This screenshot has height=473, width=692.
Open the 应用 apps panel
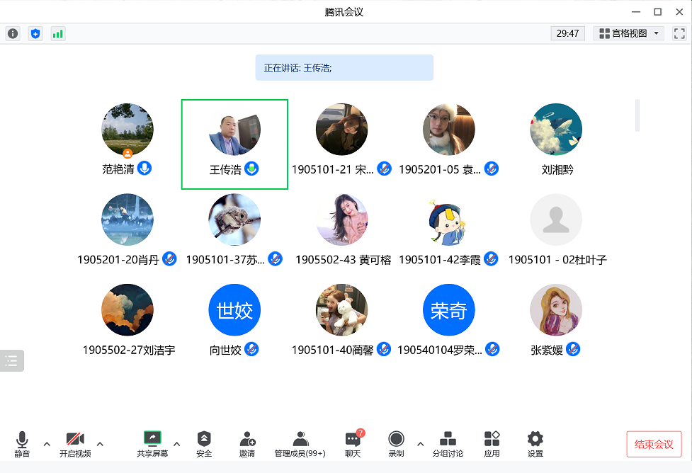492,443
